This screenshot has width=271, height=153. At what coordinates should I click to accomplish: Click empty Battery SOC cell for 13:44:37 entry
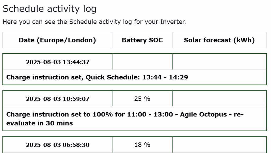click(142, 62)
